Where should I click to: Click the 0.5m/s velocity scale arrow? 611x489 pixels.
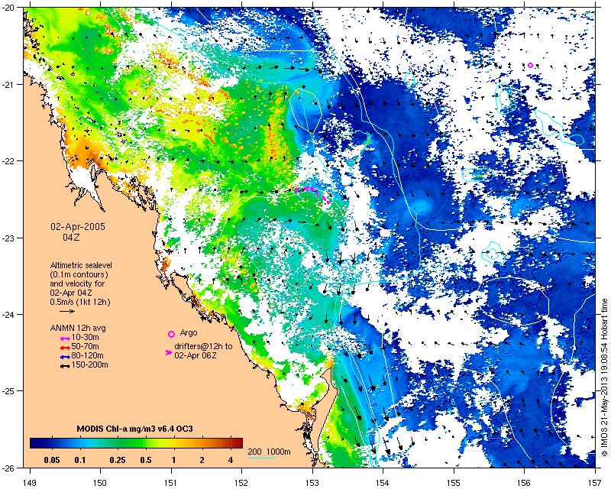(x=67, y=311)
